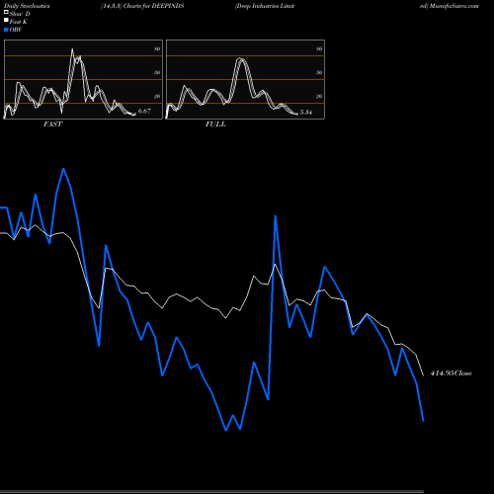Click the 5.84 value in FULL chart
Screen dimensions: 494x494
306,113
